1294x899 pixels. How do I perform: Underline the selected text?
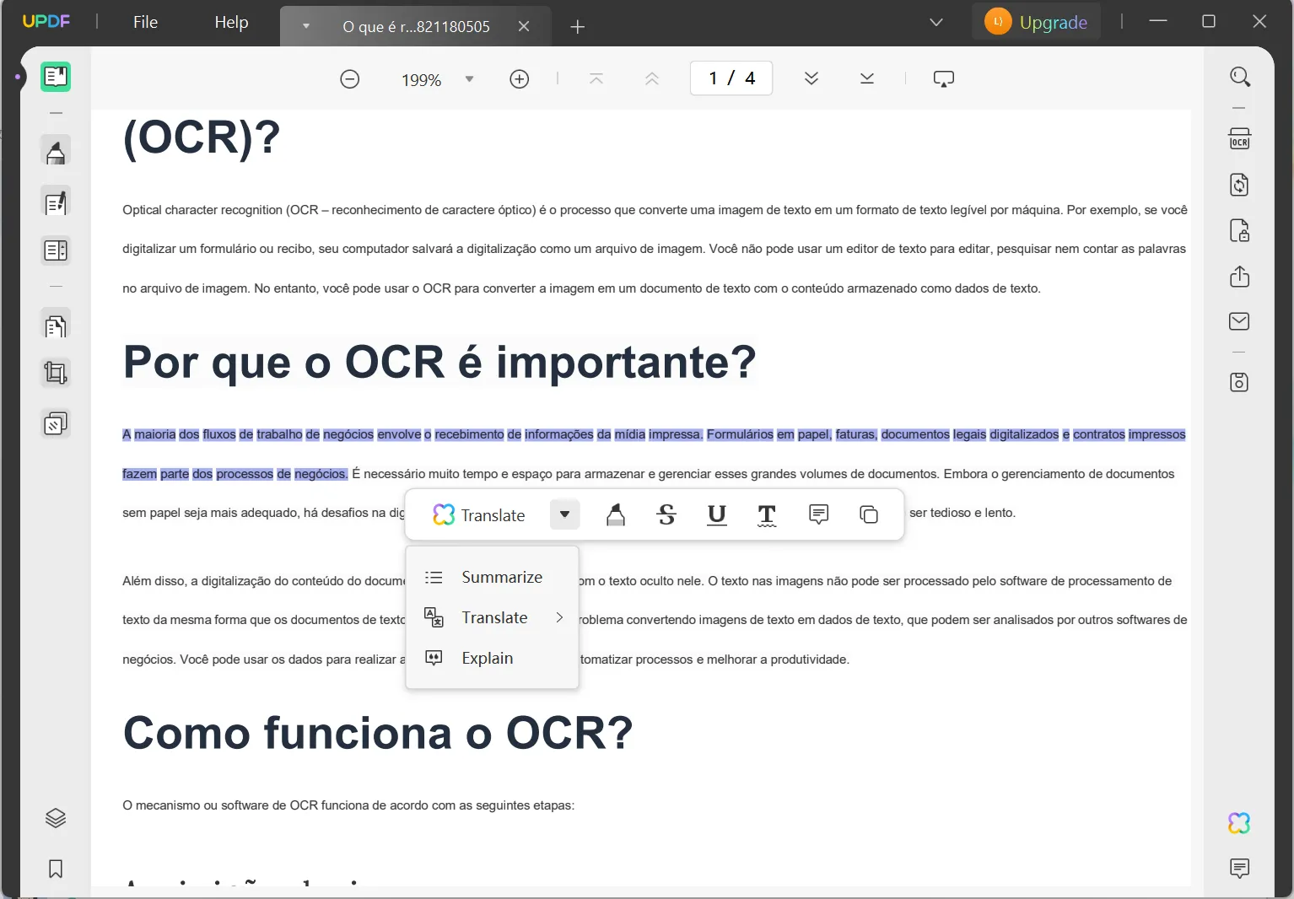tap(716, 514)
